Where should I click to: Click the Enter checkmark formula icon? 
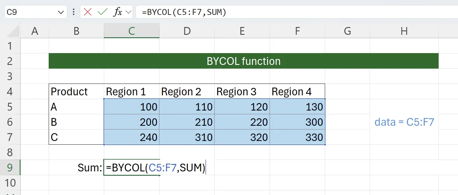click(102, 12)
